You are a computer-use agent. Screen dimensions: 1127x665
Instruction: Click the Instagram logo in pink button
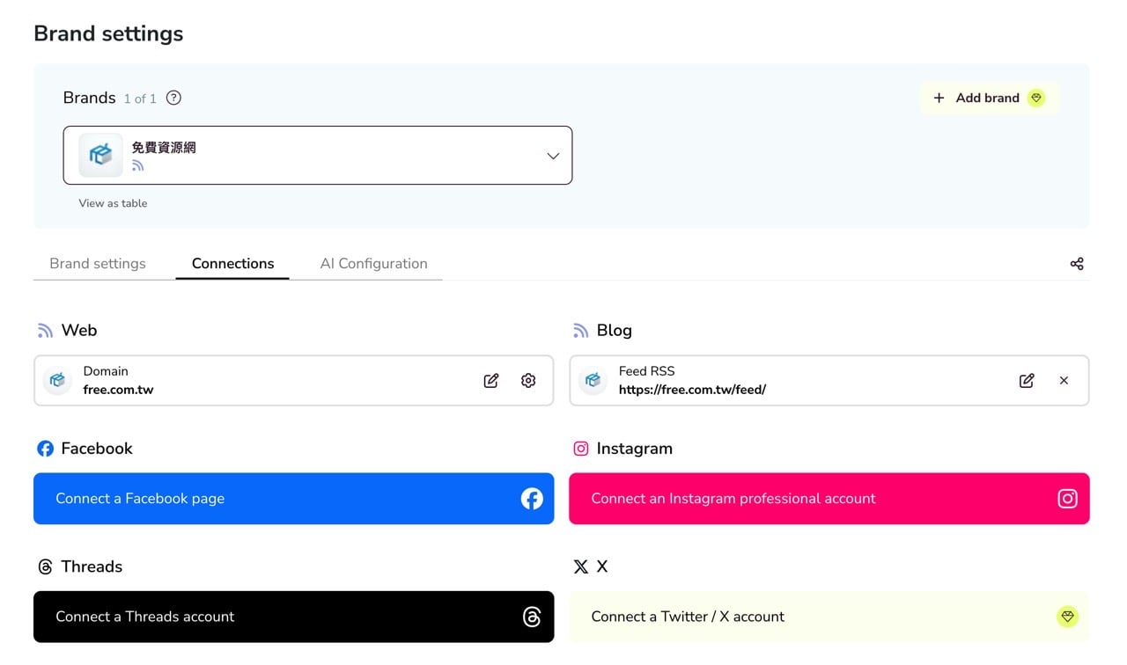coord(1067,499)
